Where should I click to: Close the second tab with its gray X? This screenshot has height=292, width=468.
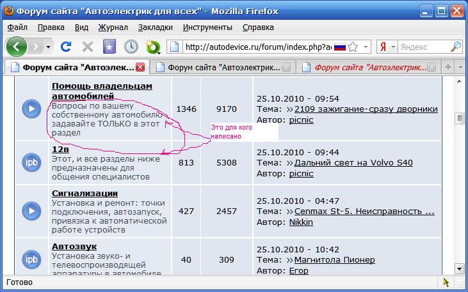pos(286,67)
